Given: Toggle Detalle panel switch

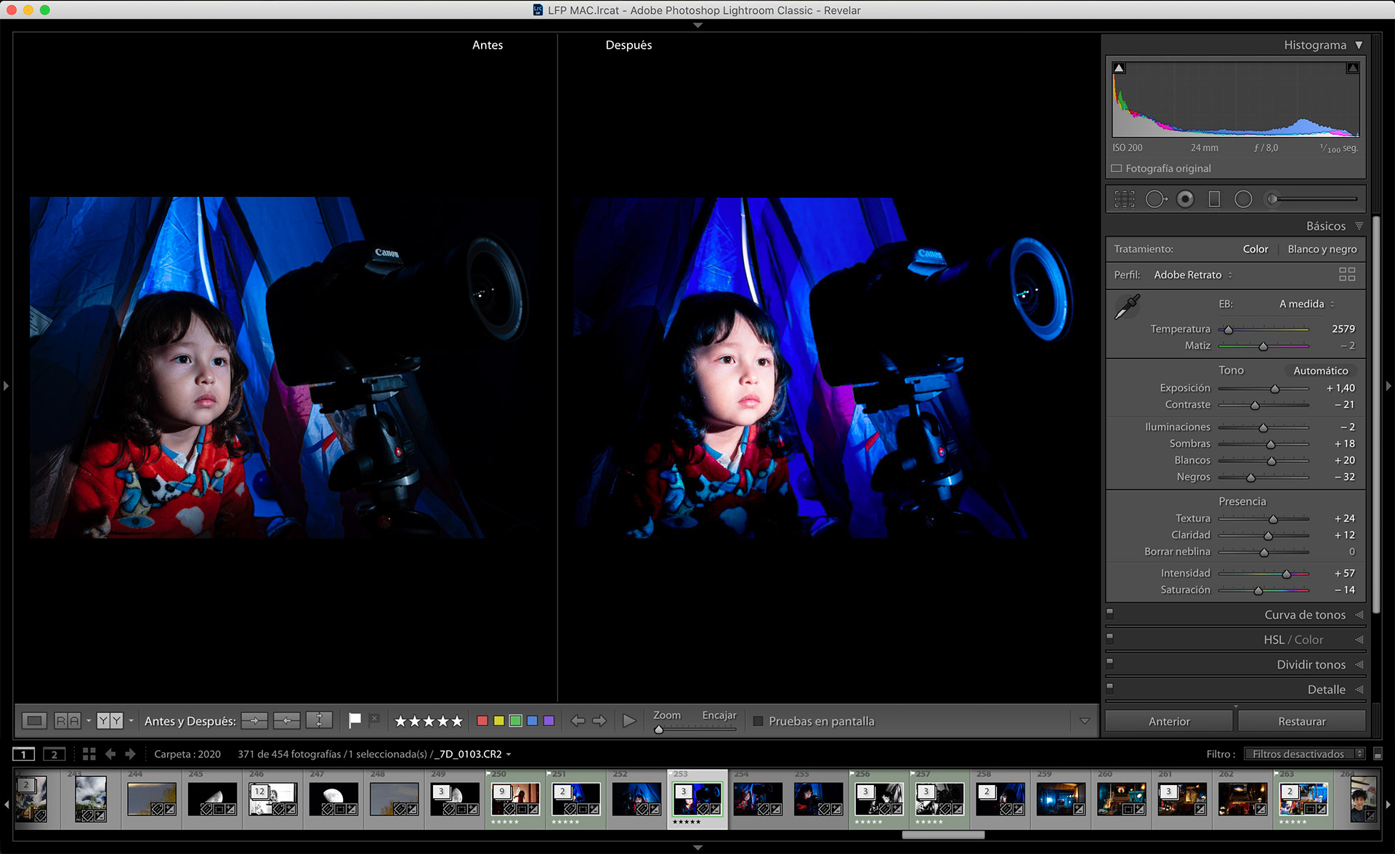Looking at the screenshot, I should tap(1109, 688).
